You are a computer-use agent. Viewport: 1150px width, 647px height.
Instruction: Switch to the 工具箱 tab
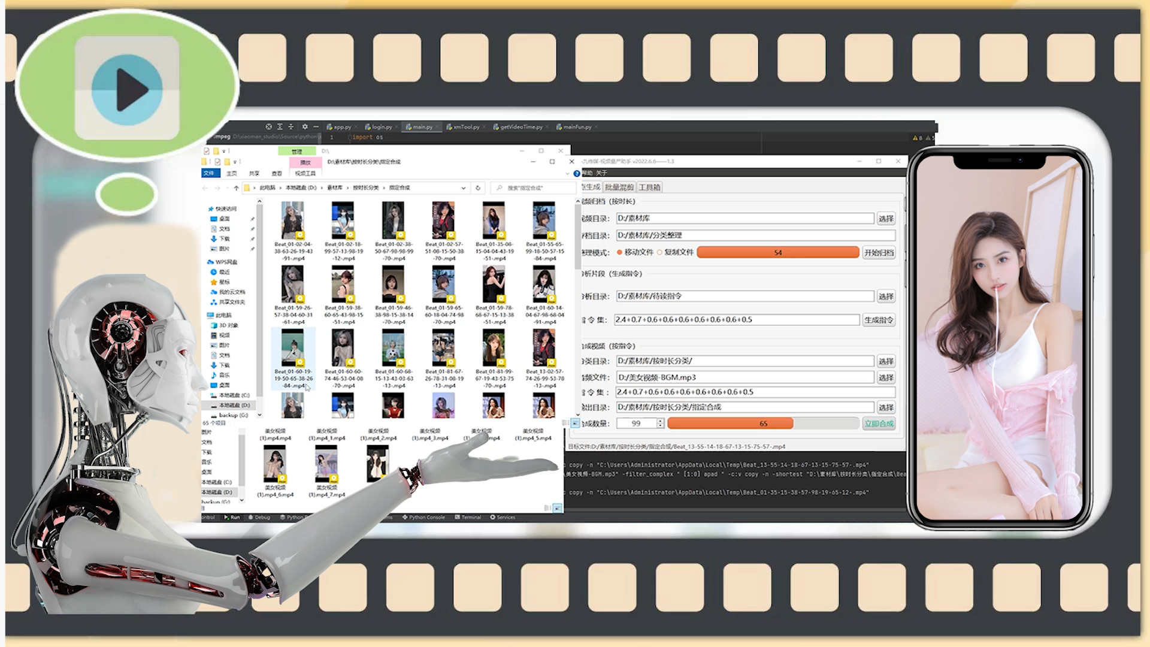(649, 188)
